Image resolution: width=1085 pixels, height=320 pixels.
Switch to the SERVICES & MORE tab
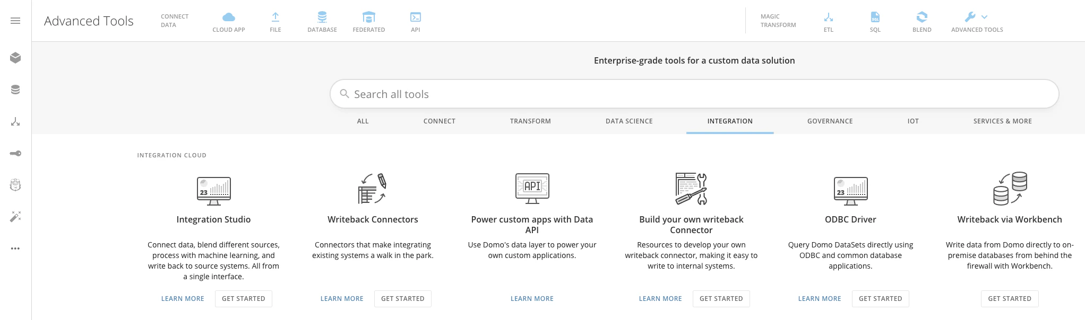1003,121
